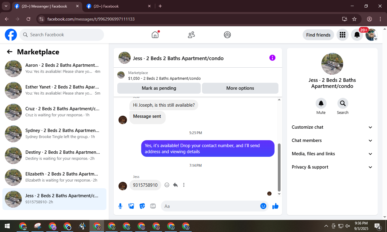Search in conversation magnifier icon

343,103
